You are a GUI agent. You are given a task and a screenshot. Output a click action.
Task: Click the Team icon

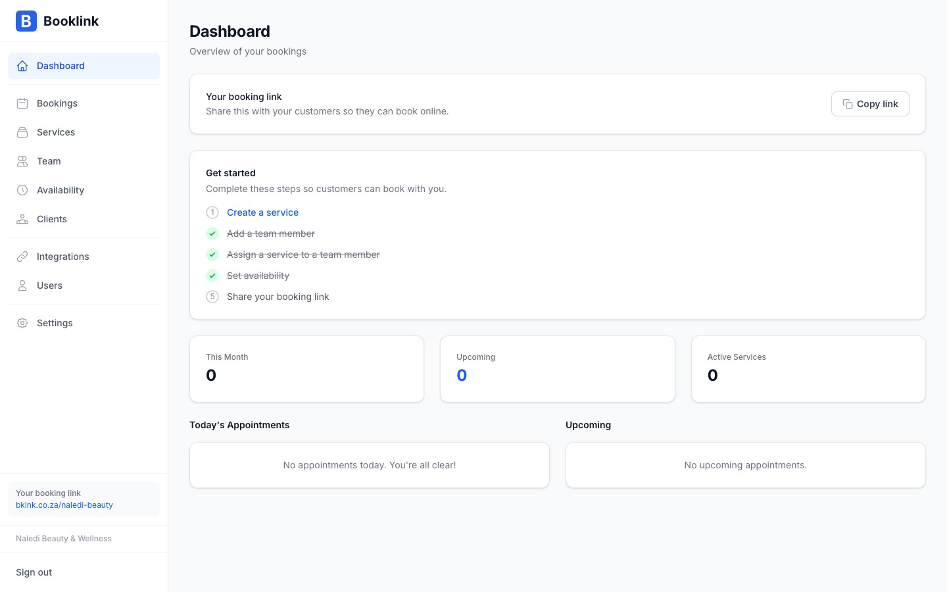point(22,161)
